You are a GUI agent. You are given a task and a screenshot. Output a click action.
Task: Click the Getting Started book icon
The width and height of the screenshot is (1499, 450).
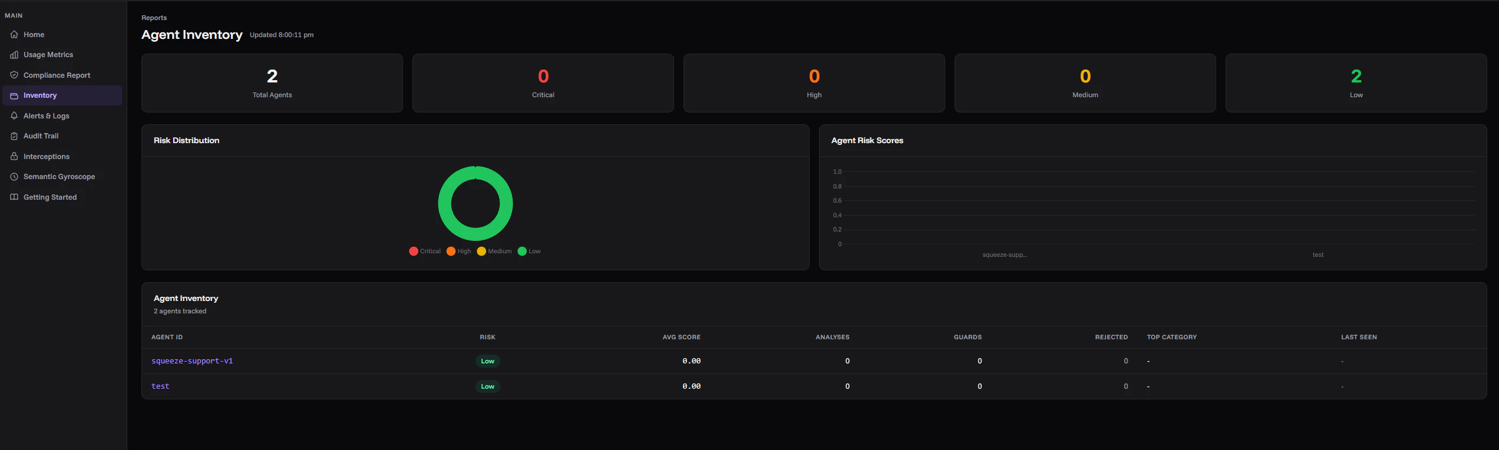coord(14,197)
